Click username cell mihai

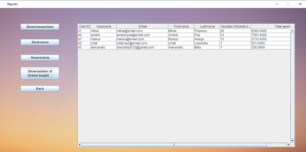[x=104, y=31]
